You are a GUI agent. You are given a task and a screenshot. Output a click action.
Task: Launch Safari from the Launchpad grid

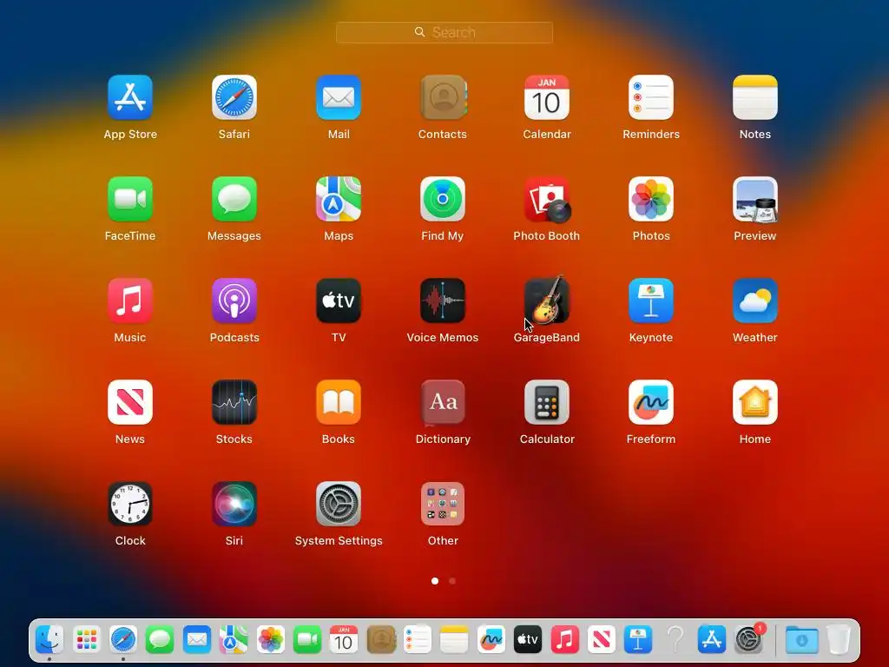pyautogui.click(x=234, y=97)
